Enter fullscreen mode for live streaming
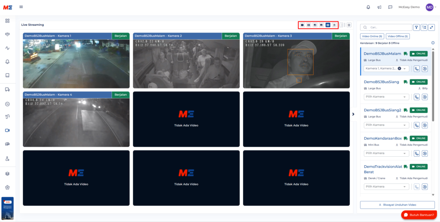The image size is (440, 222). pos(341,25)
